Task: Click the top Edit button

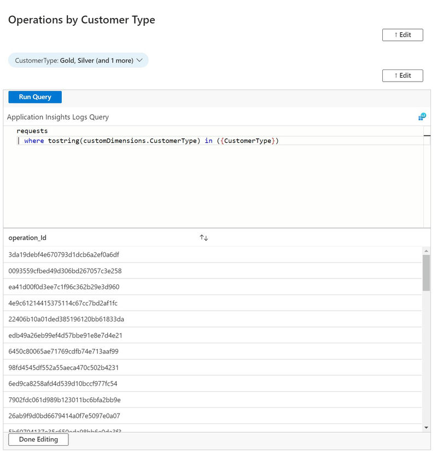Action: click(403, 34)
